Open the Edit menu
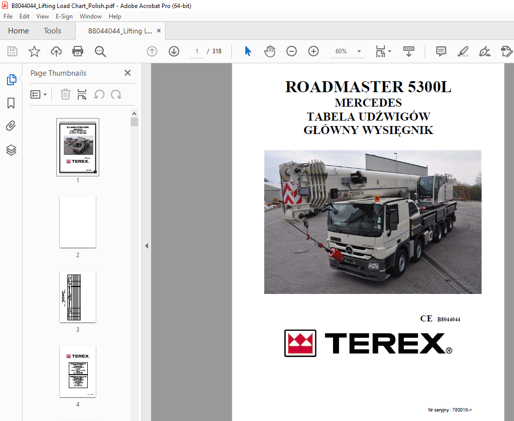Image resolution: width=514 pixels, height=421 pixels. pos(24,16)
